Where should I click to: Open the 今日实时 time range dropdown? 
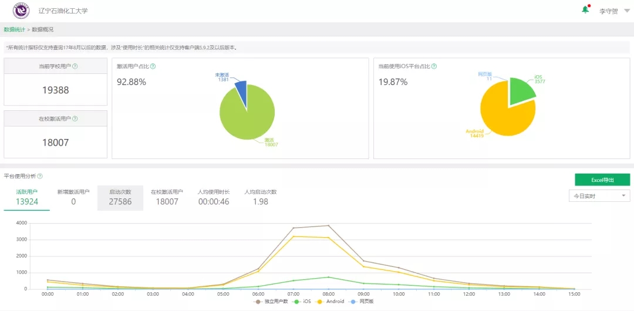pos(599,196)
